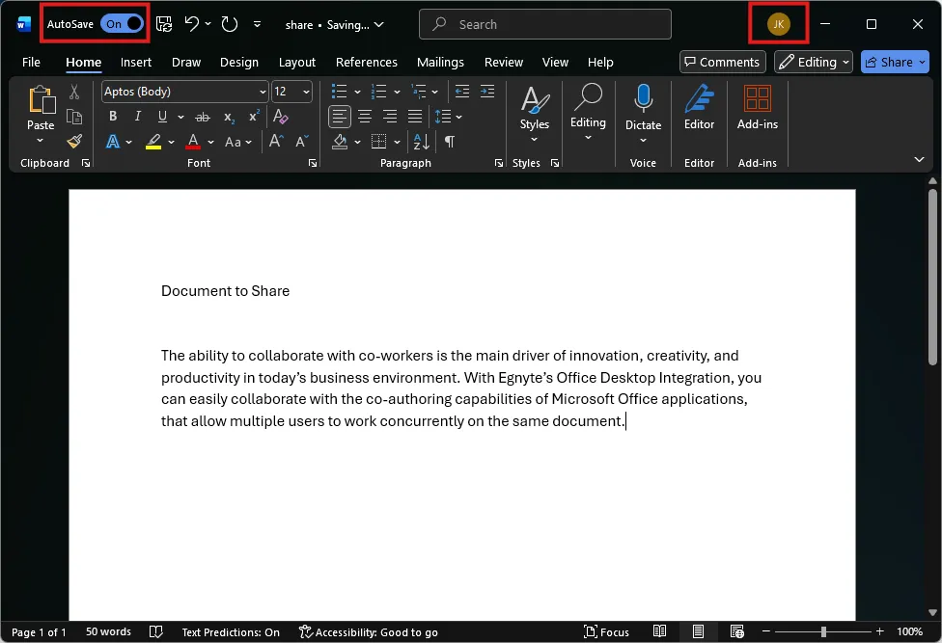Click the subscript icon
The height and width of the screenshot is (643, 942).
coord(229,116)
